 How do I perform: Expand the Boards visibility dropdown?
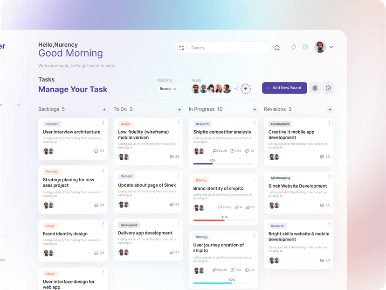pyautogui.click(x=168, y=89)
